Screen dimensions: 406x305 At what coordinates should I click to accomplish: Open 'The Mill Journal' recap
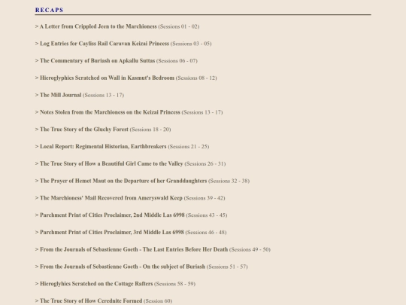[61, 95]
